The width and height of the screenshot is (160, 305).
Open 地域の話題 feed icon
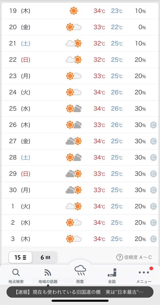point(48,272)
